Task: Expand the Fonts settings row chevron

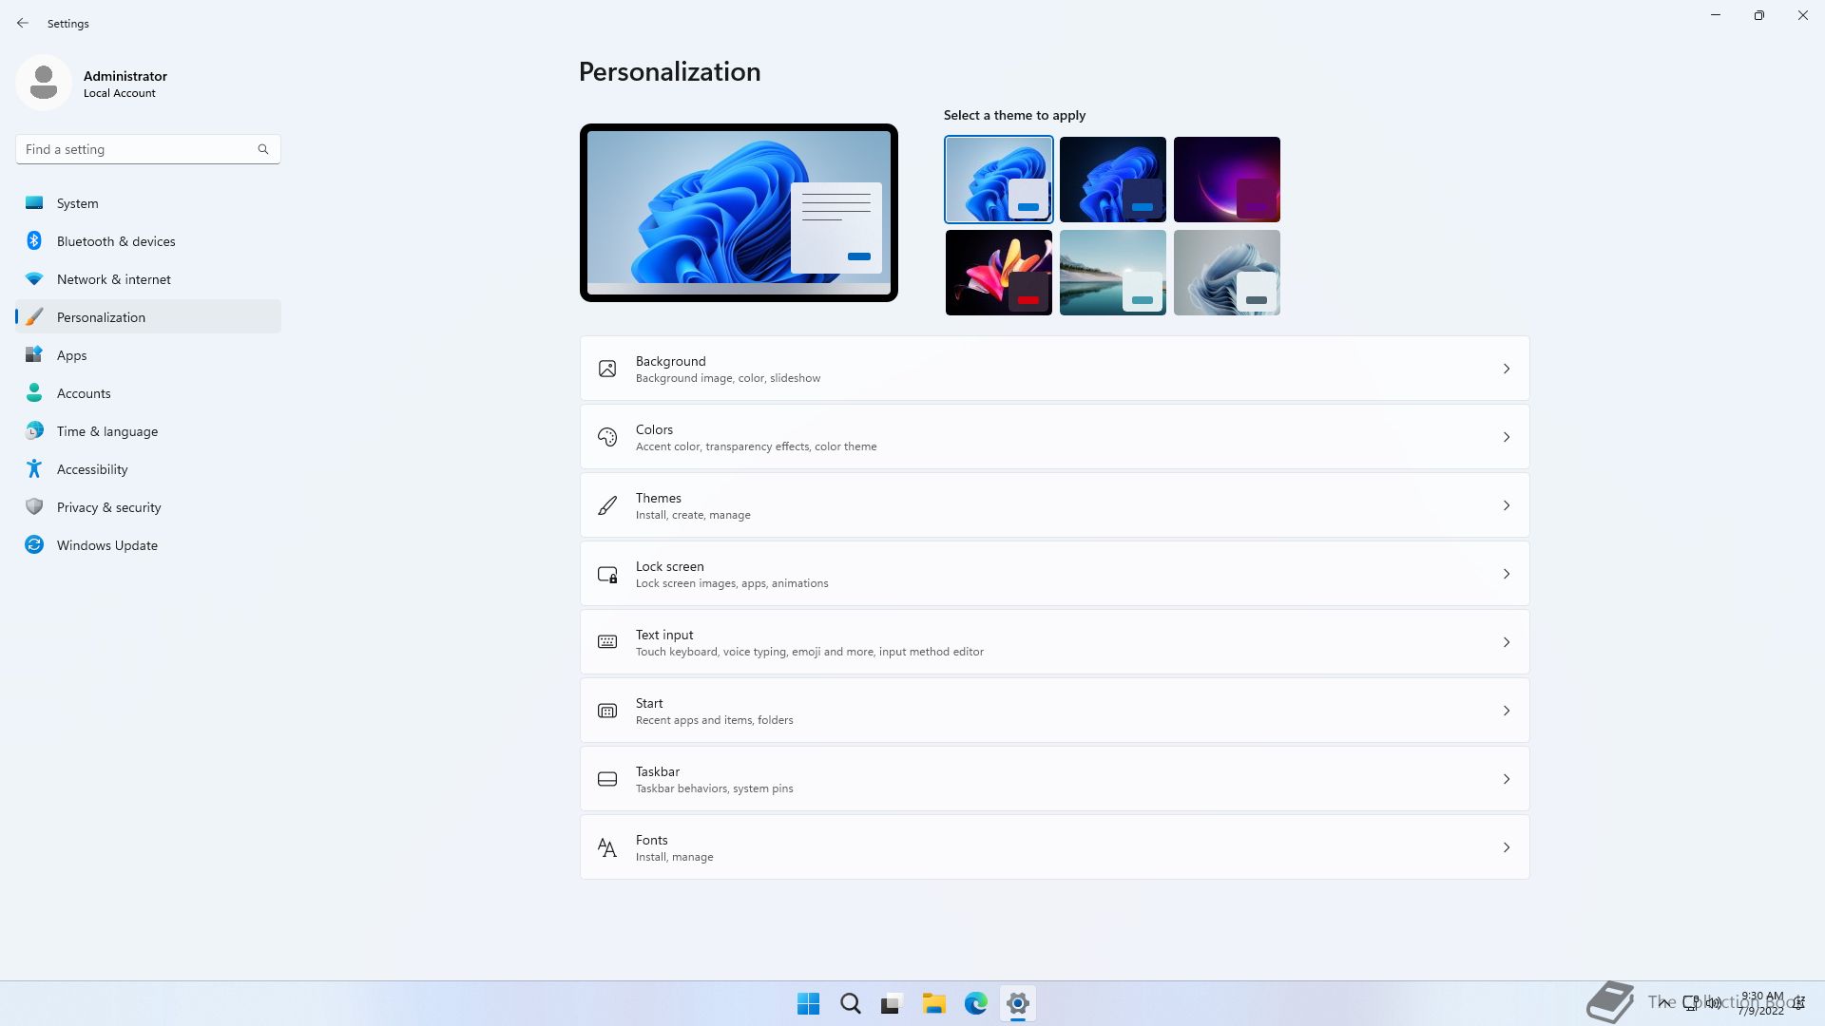Action: pyautogui.click(x=1507, y=847)
